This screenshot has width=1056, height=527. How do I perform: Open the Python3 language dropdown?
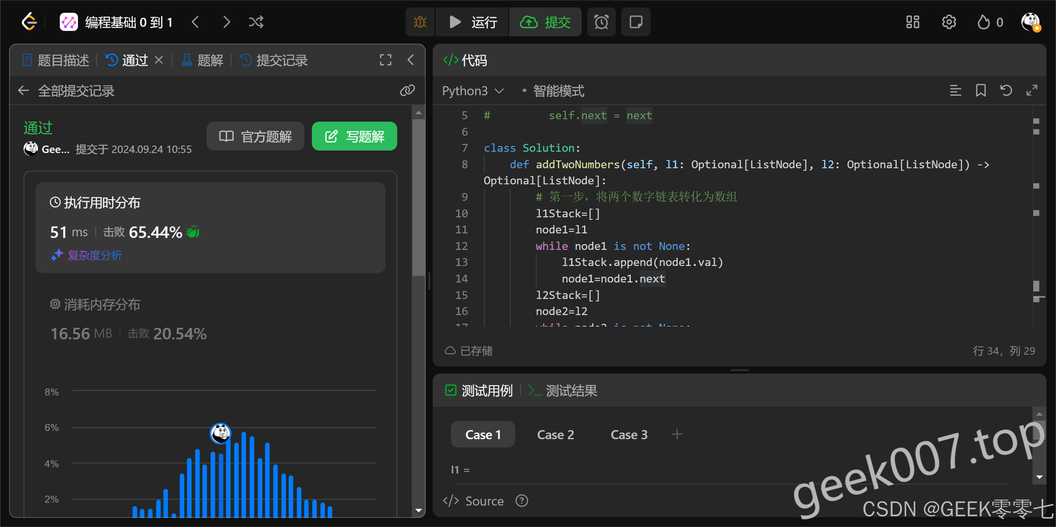[473, 91]
